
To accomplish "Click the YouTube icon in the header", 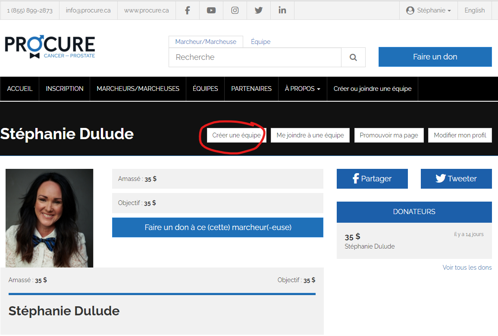I will pyautogui.click(x=211, y=10).
